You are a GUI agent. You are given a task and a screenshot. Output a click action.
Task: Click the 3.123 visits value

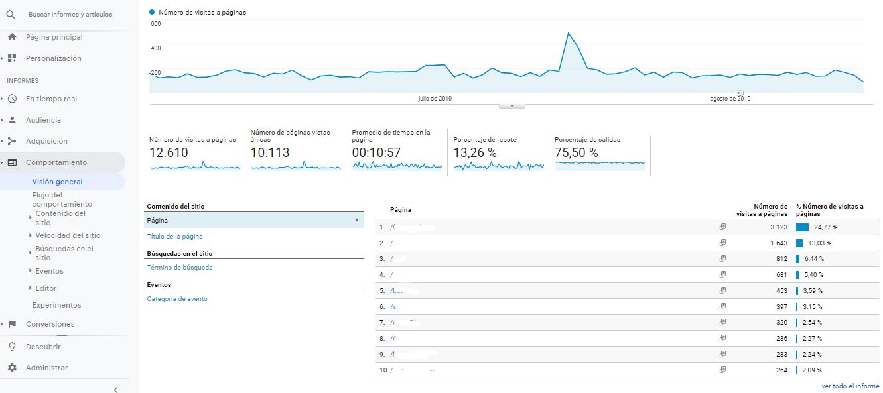coord(778,227)
